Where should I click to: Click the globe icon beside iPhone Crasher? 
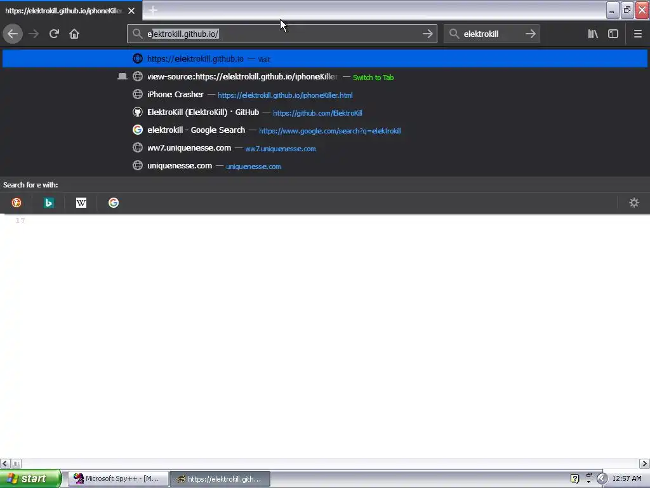pos(138,94)
